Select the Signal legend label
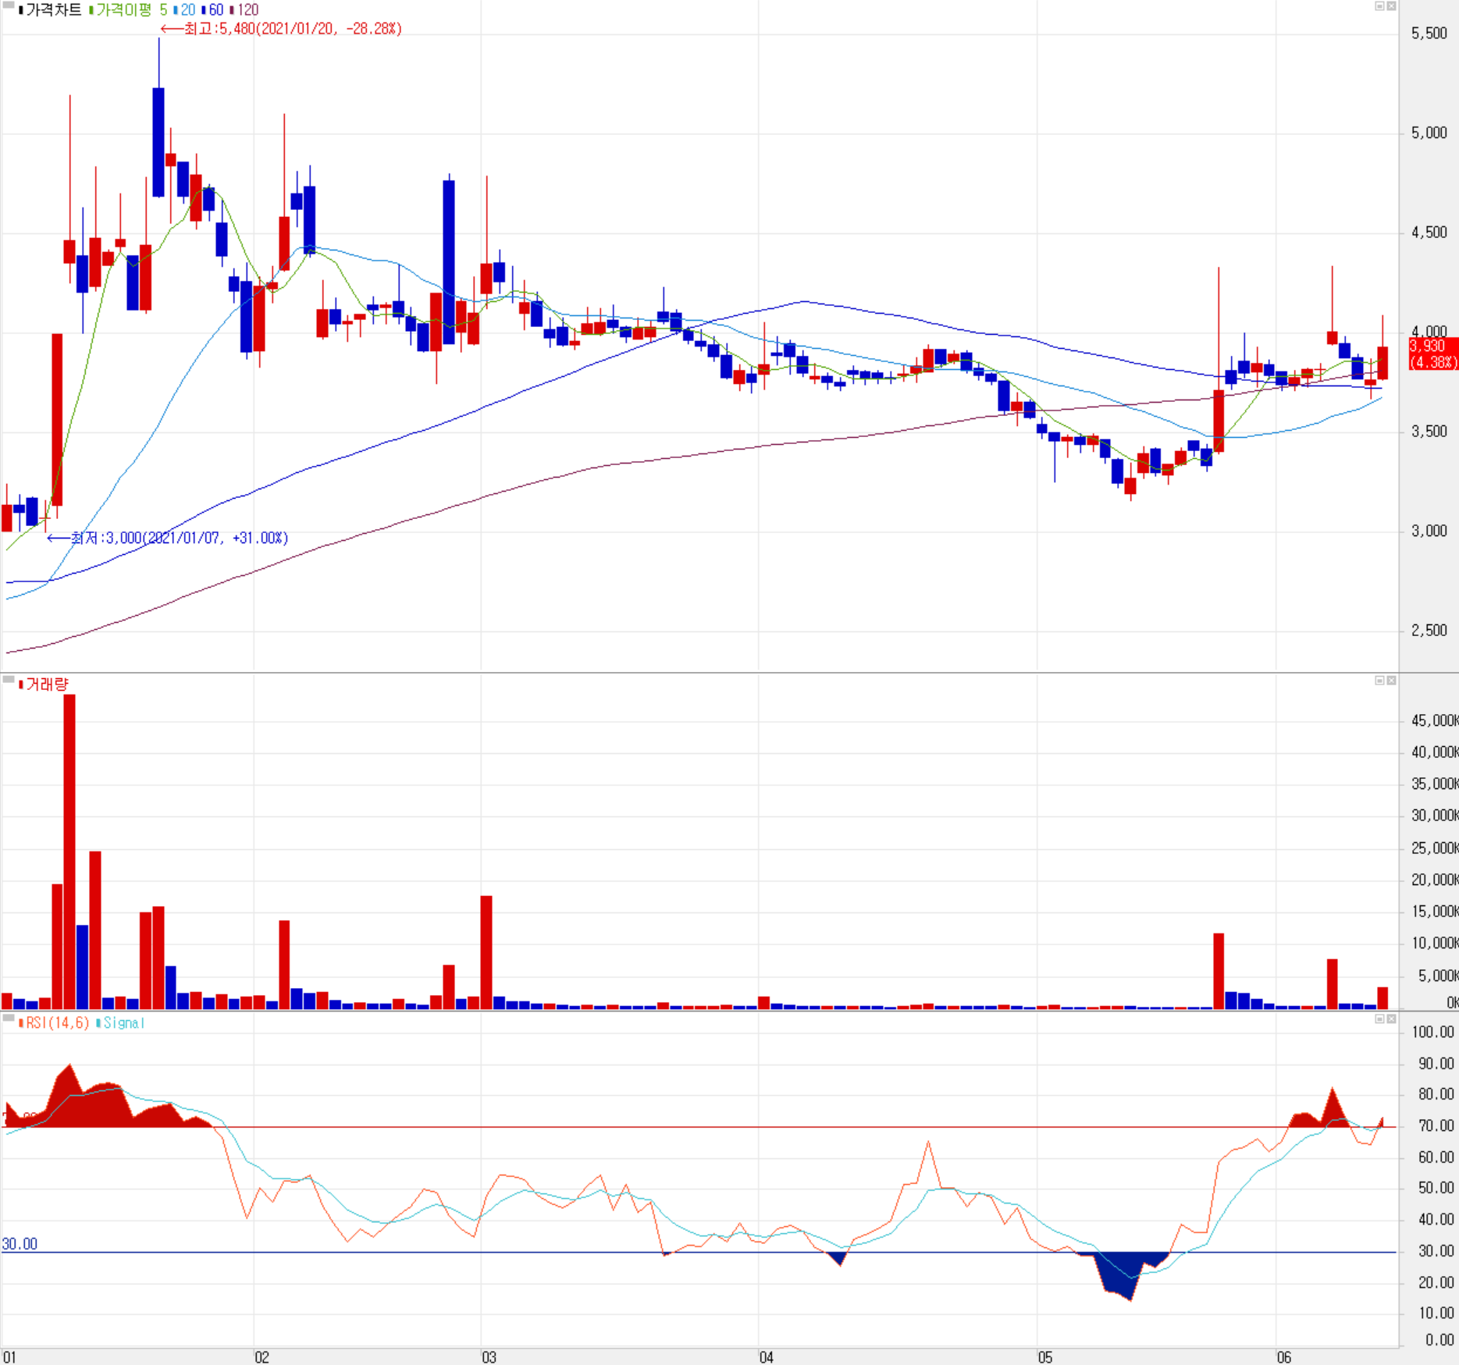This screenshot has height=1365, width=1459. [x=121, y=1022]
